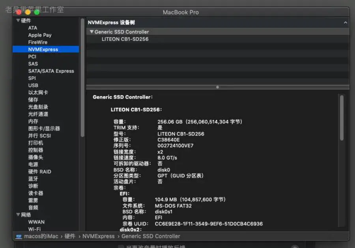
Task: Click link speed value 8.0 GT/s
Action: tap(167, 158)
